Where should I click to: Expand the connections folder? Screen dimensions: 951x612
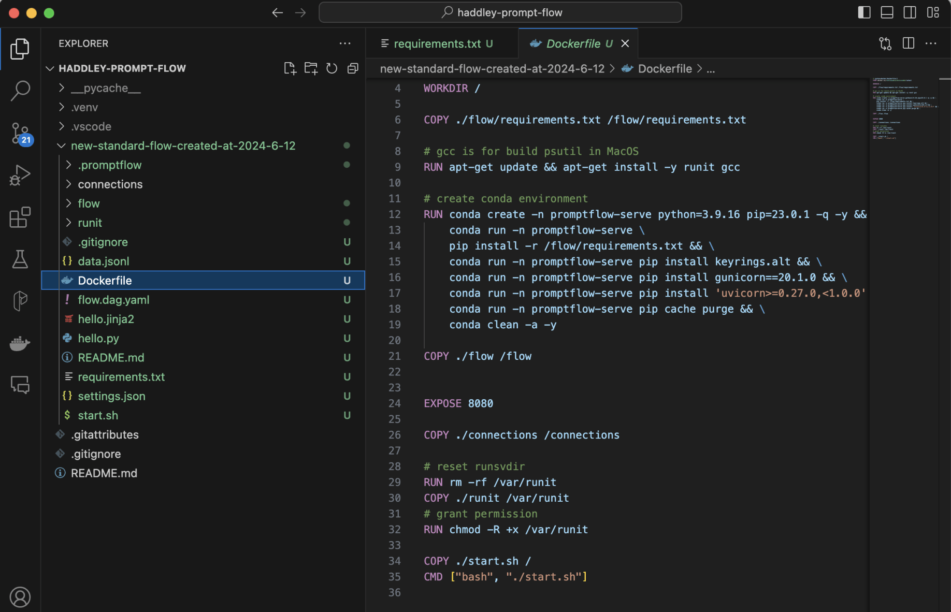coord(110,184)
